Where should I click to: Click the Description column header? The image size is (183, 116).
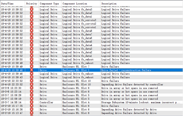(109, 4)
